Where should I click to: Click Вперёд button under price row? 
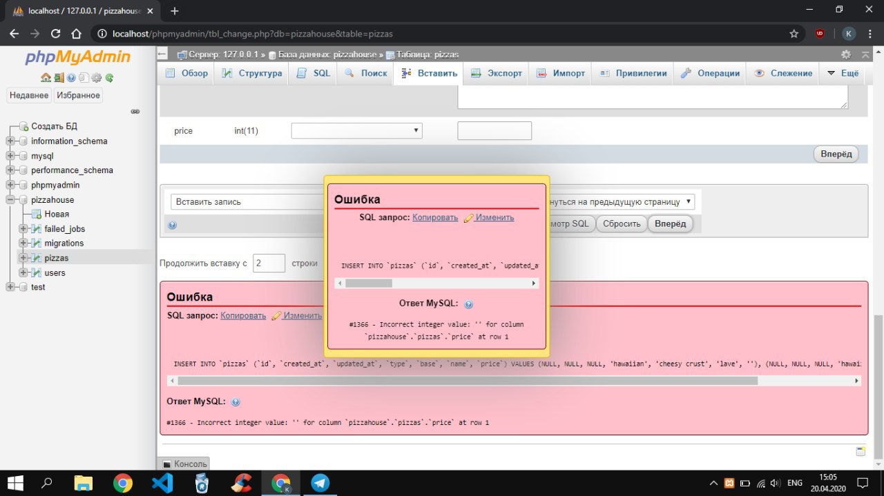(x=836, y=154)
